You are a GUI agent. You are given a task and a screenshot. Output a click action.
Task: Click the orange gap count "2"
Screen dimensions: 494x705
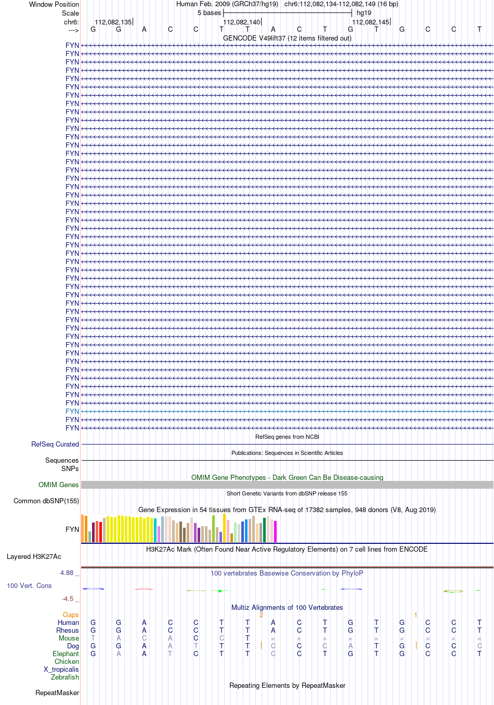pyautogui.click(x=261, y=615)
